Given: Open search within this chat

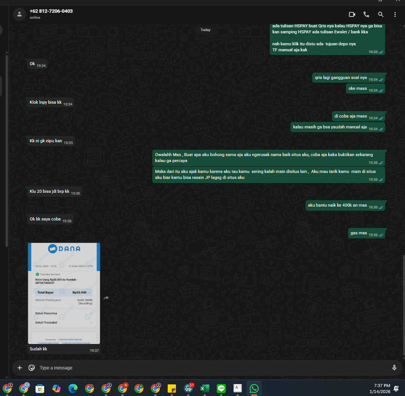Looking at the screenshot, I should point(380,15).
